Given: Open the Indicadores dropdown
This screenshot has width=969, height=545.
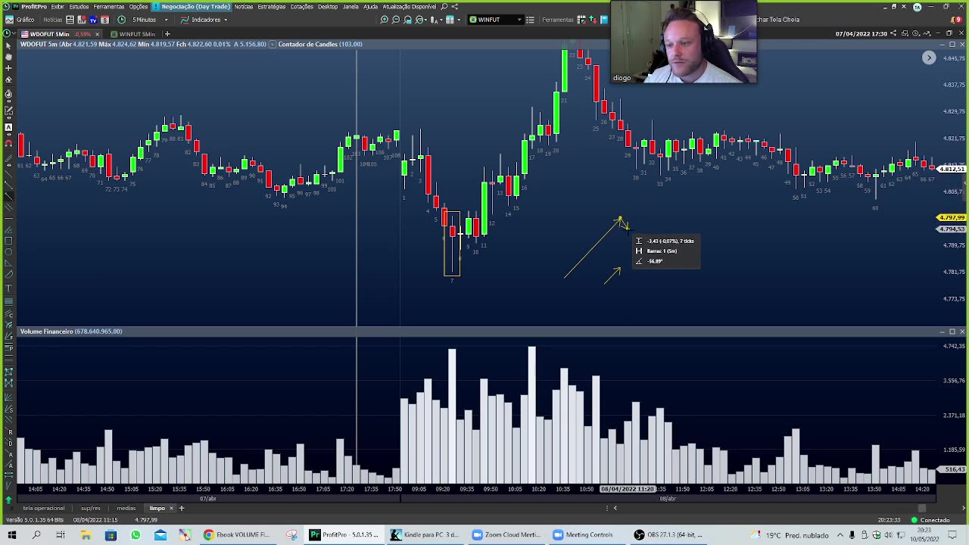Looking at the screenshot, I should coord(204,20).
